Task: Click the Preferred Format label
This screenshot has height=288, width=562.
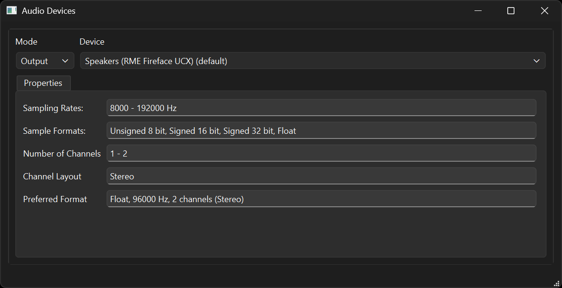Action: (55, 199)
